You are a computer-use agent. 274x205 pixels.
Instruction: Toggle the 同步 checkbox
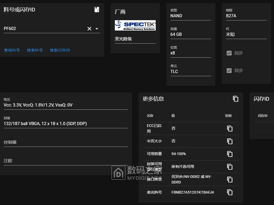click(229, 53)
